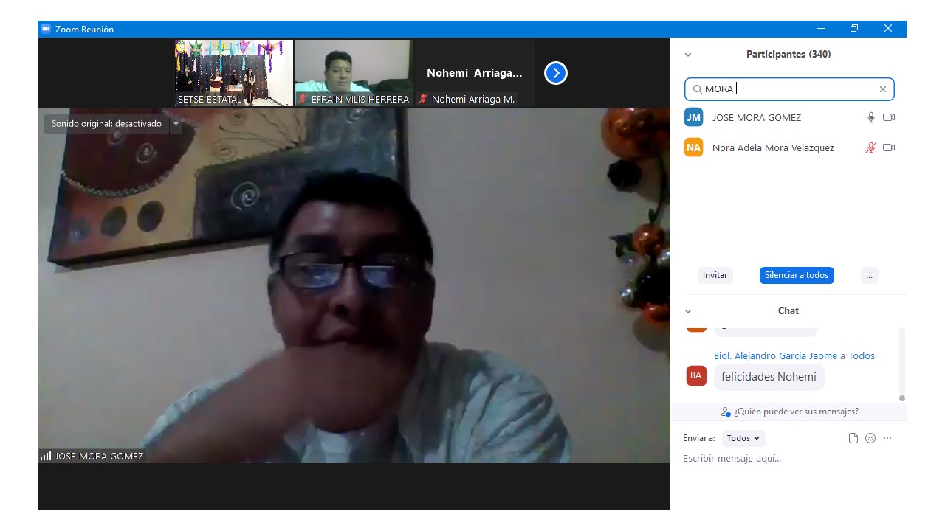The image size is (945, 531).
Task: Open participants more options button
Action: (x=869, y=275)
